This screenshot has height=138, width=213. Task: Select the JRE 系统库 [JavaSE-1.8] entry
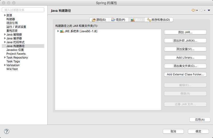[81, 31]
